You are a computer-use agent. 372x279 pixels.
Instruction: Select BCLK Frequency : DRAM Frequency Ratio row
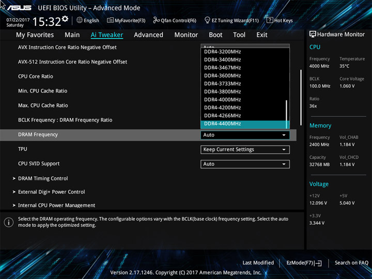click(65, 120)
